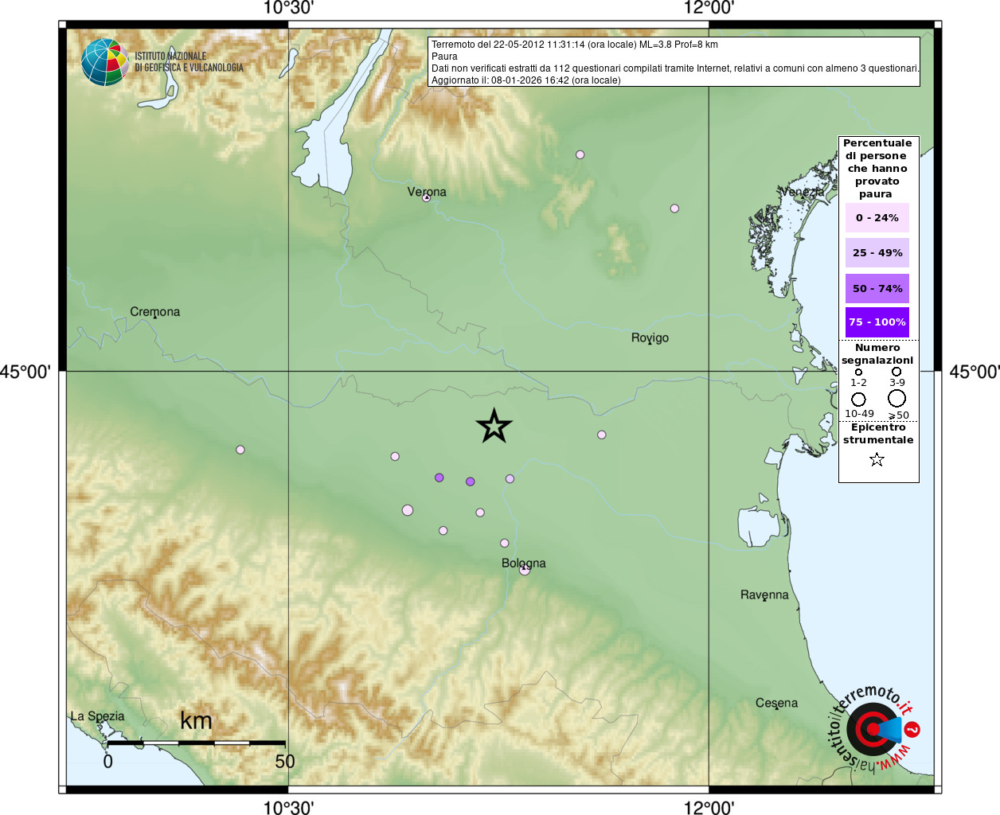Click the Cremona city label
This screenshot has width=1000, height=815.
click(154, 311)
